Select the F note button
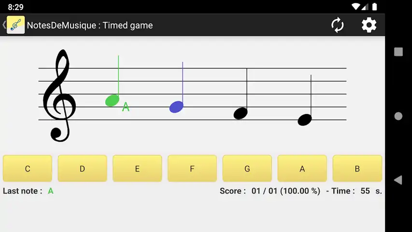412x232 pixels. [x=192, y=169]
